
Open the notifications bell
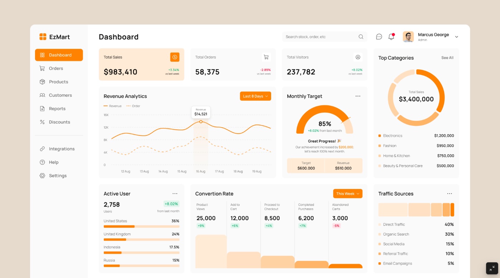pos(391,36)
